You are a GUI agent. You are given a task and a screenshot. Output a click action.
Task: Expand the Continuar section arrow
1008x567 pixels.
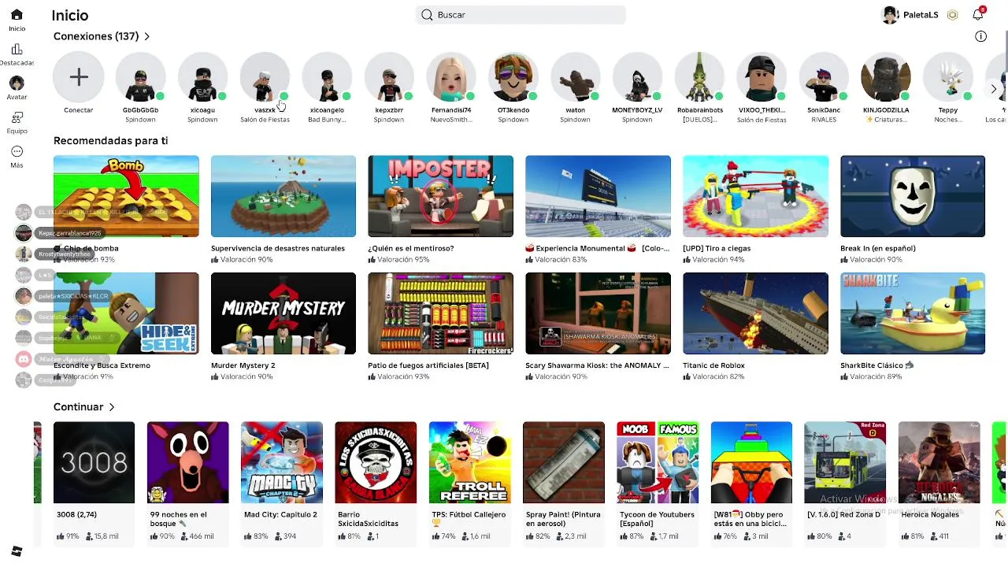pos(111,407)
